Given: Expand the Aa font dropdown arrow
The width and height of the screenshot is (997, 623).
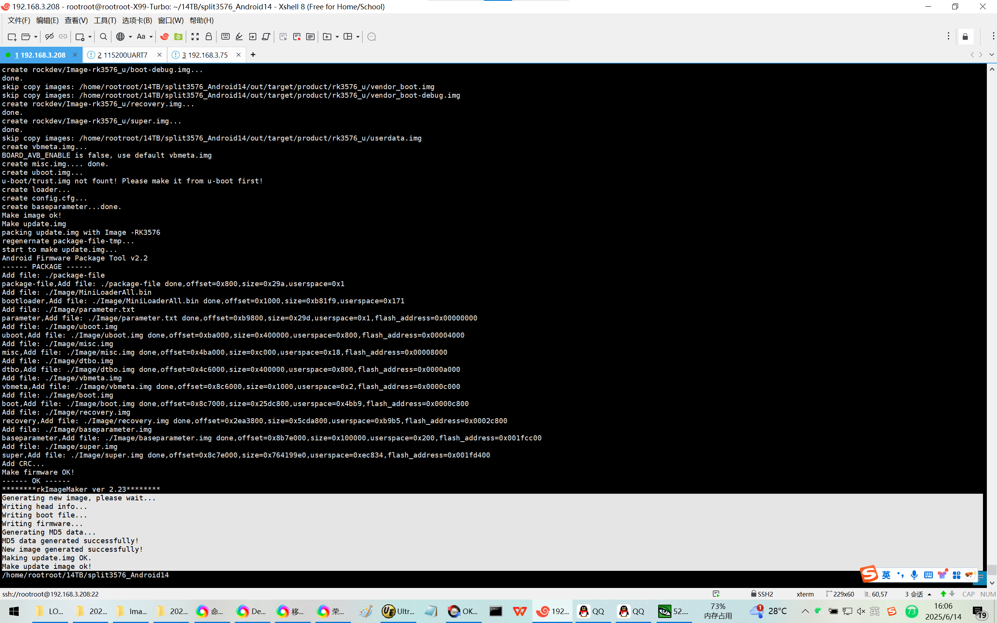Looking at the screenshot, I should [x=151, y=37].
